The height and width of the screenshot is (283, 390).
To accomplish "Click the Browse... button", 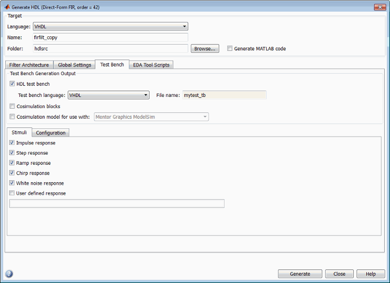I will (x=205, y=48).
